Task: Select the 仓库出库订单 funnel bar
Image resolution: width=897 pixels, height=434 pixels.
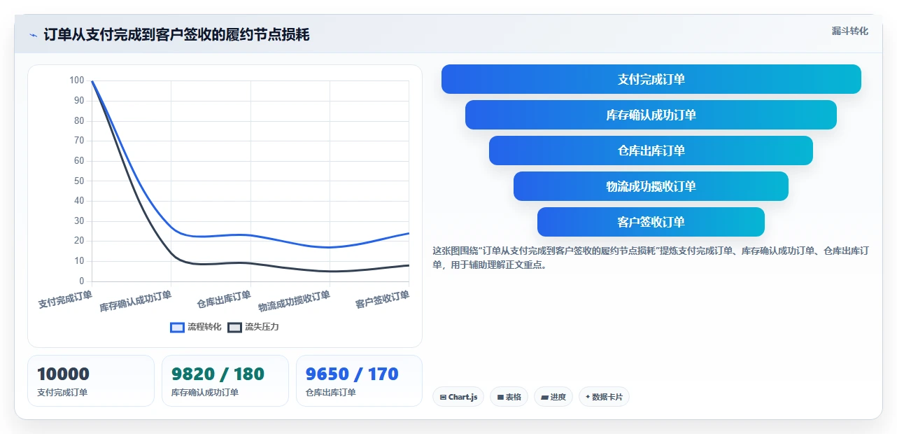Action: pyautogui.click(x=651, y=150)
